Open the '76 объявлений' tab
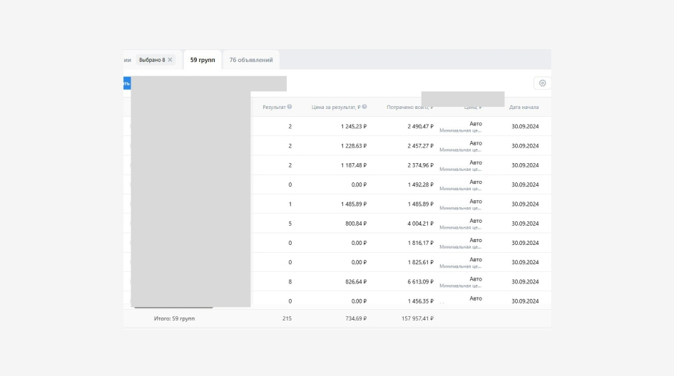 (x=251, y=60)
